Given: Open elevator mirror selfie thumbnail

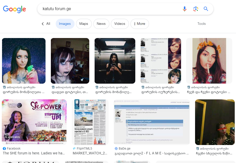Looking at the screenshot, I should point(115,61).
